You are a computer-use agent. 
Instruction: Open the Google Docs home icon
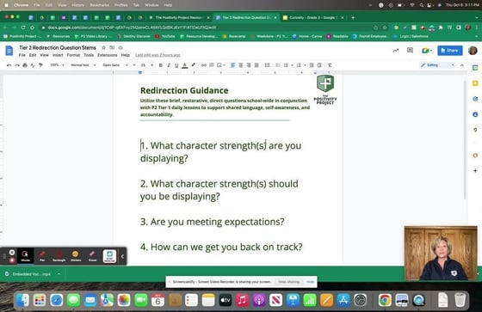(x=9, y=51)
